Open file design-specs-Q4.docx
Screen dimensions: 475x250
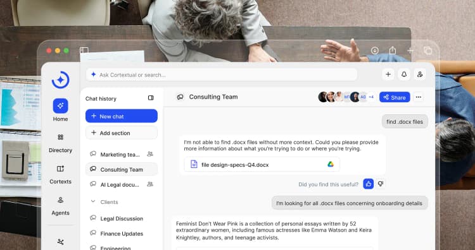pyautogui.click(x=262, y=164)
